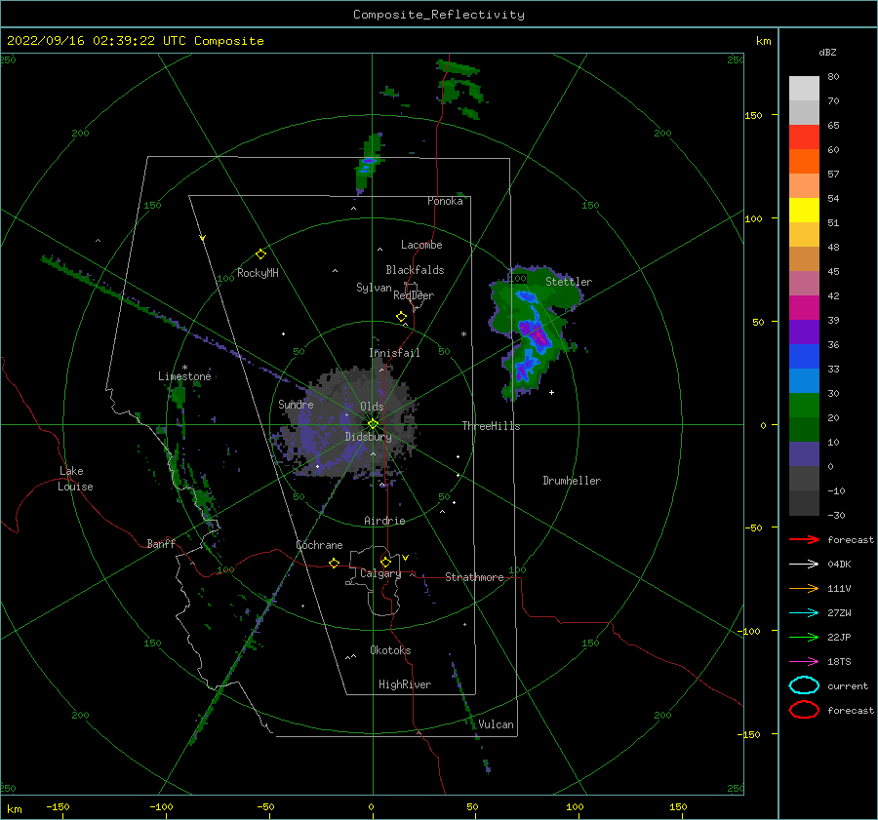
Task: Click the yellow diamond marker at radar center
Action: [373, 424]
